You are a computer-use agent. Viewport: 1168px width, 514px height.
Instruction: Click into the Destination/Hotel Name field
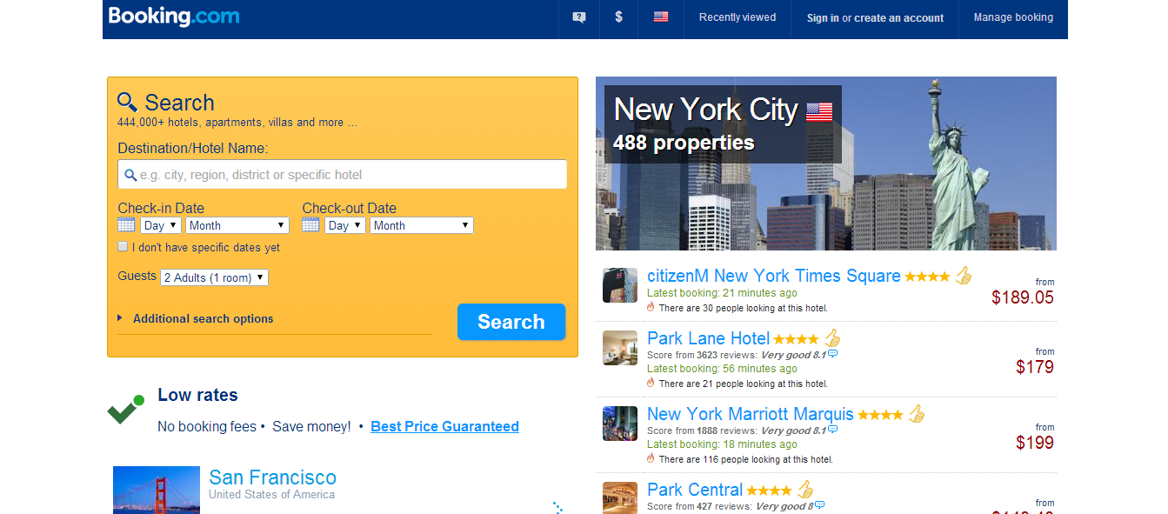click(343, 175)
